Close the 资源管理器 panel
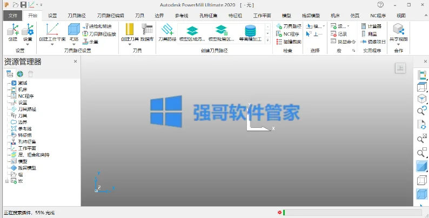This screenshot has height=218, width=429. tap(75, 62)
